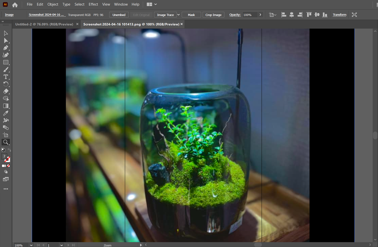Select the Pen tool
The width and height of the screenshot is (378, 247).
point(6,48)
